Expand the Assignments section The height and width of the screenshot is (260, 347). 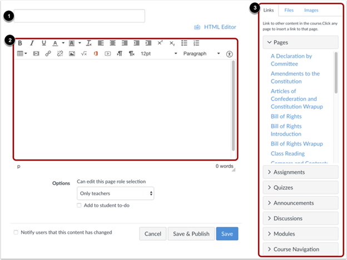[x=300, y=172]
